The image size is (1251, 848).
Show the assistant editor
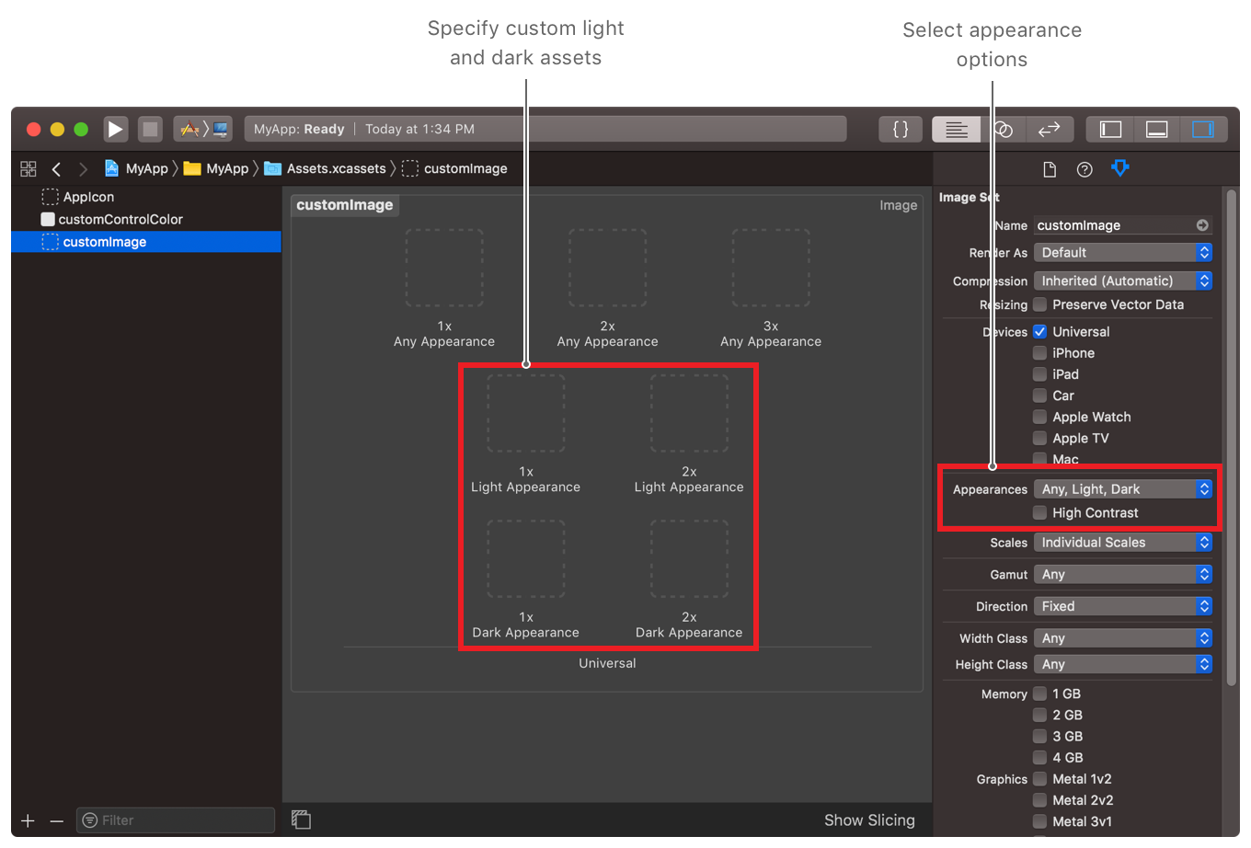coord(1004,130)
